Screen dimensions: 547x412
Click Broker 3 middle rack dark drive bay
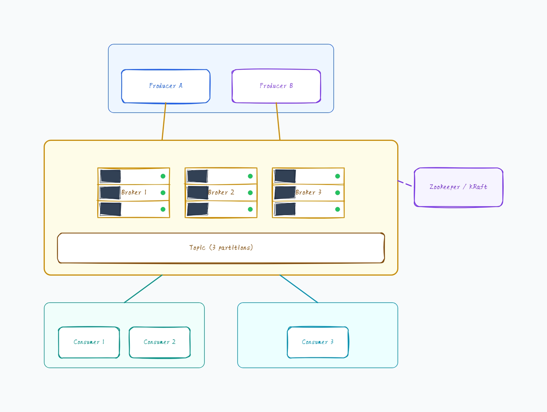pyautogui.click(x=285, y=193)
